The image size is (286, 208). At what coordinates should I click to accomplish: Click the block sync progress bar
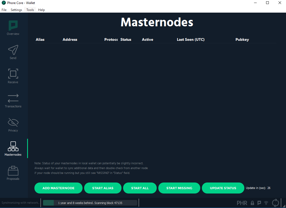point(90,203)
